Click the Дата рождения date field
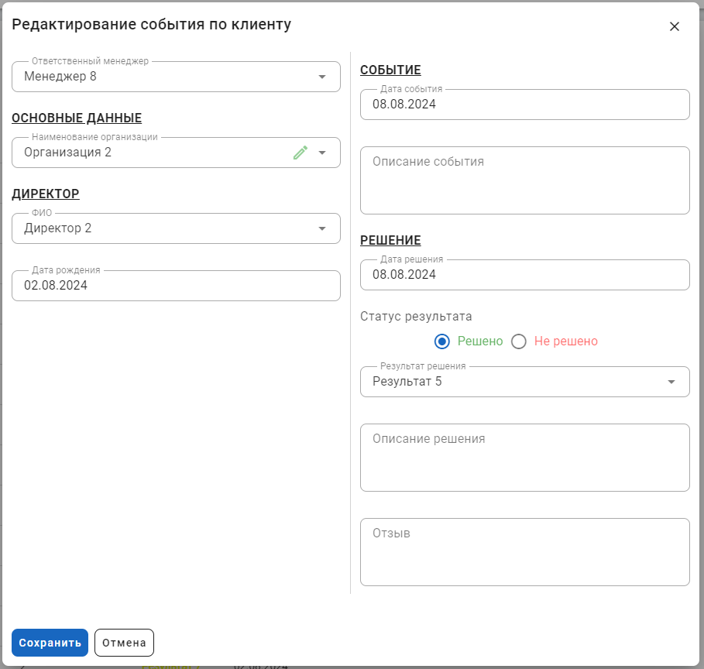Viewport: 704px width, 669px height. pos(176,286)
